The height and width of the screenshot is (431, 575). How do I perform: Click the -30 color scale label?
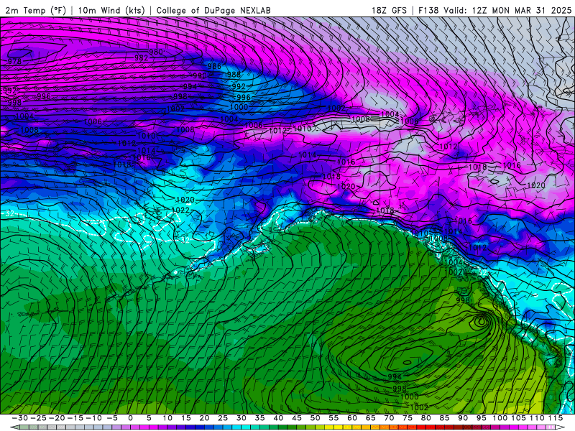click(20, 418)
